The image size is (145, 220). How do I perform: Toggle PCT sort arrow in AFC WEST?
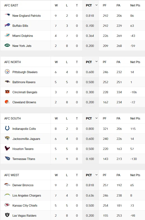pyautogui.click(x=96, y=175)
